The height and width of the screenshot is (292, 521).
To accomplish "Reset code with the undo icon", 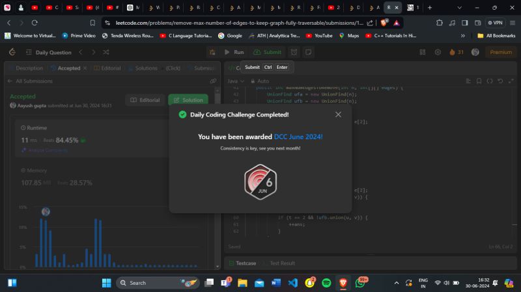I will pos(500,81).
